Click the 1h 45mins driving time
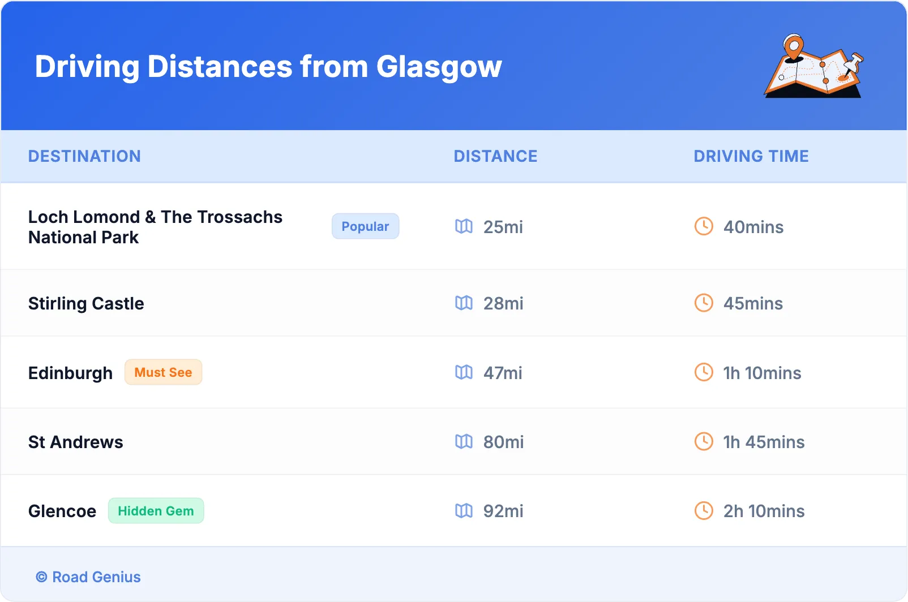 tap(764, 442)
